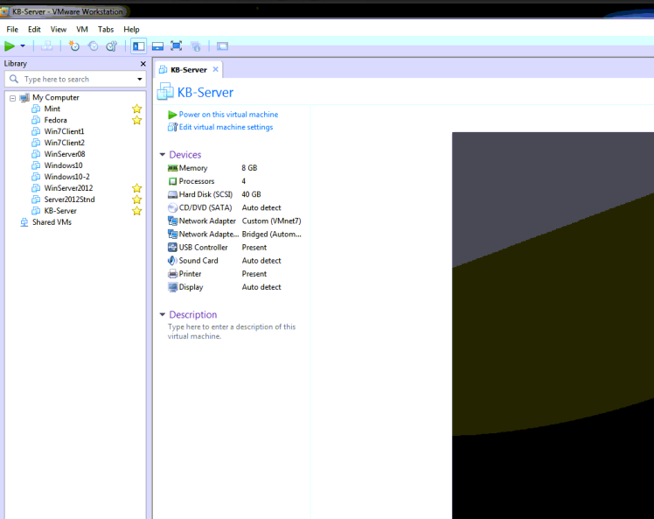Close the KB-Server tab

[x=216, y=69]
